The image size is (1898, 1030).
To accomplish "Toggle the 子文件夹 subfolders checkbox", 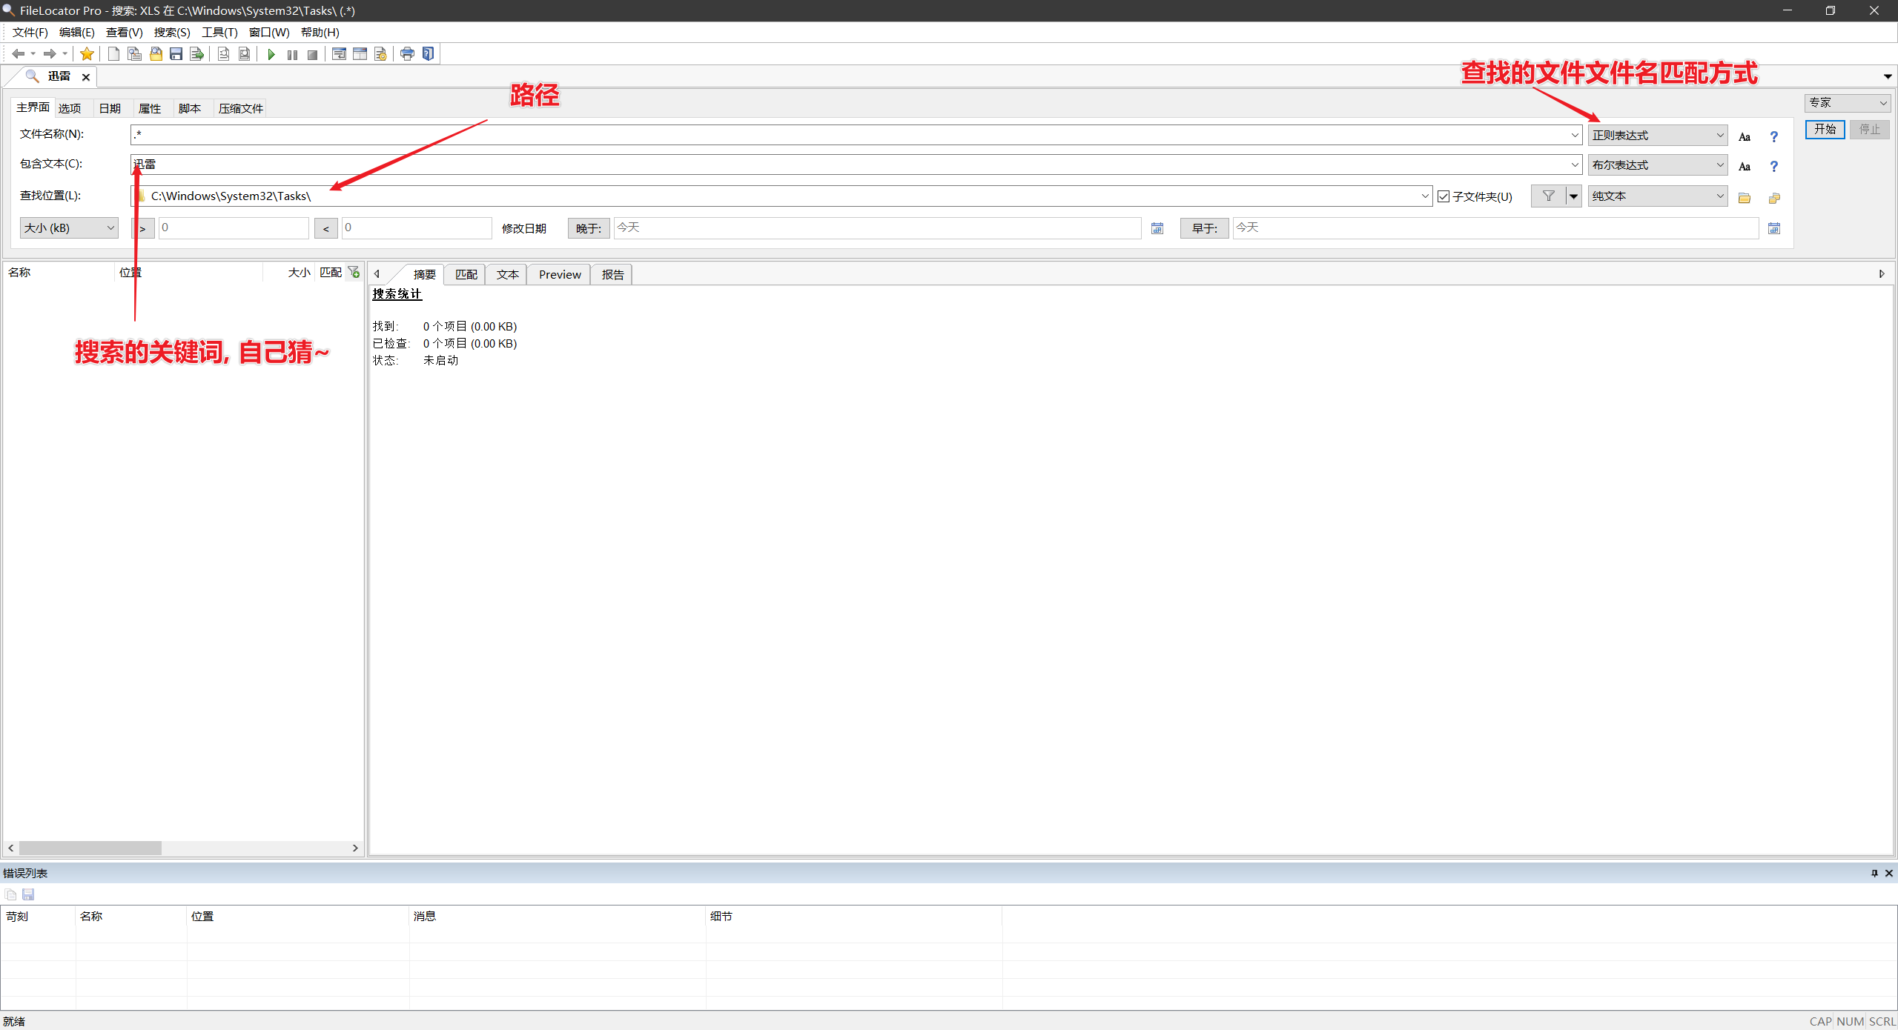I will pyautogui.click(x=1444, y=196).
